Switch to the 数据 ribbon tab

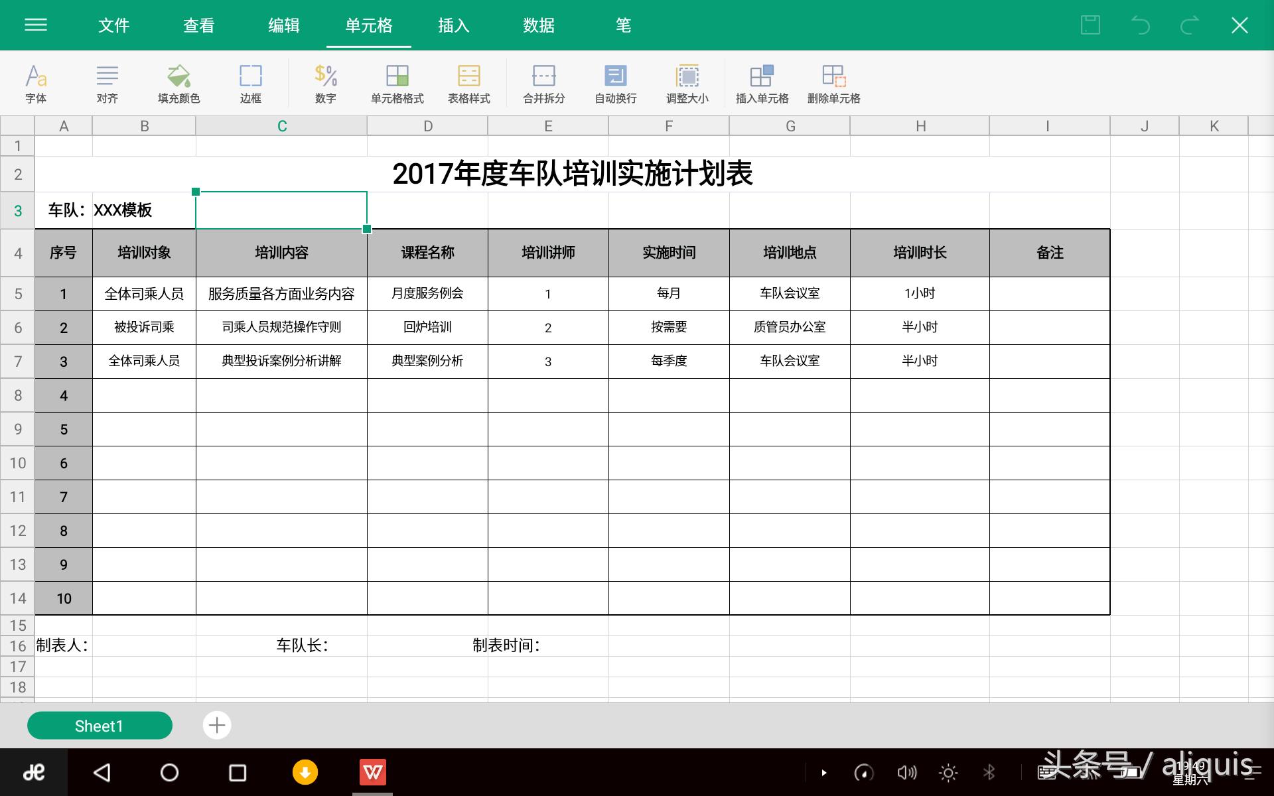point(539,25)
